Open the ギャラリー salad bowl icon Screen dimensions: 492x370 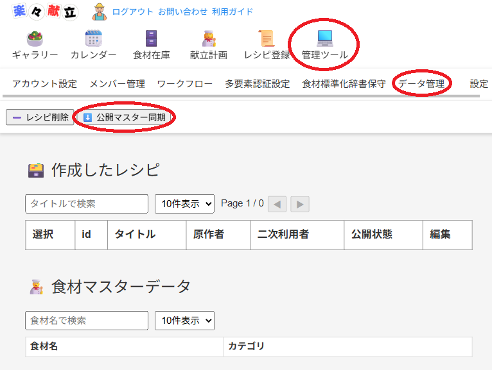[35, 38]
